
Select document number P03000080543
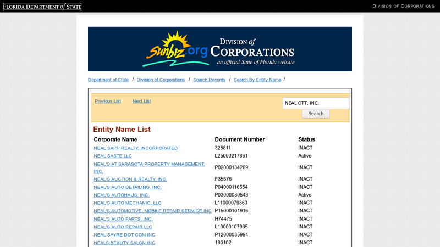coord(232,195)
